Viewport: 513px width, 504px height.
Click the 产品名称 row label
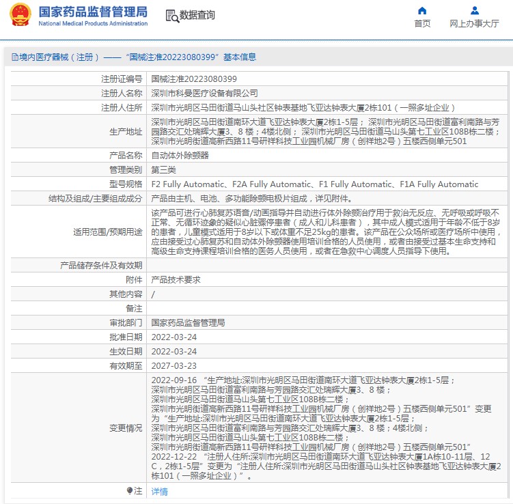point(126,155)
